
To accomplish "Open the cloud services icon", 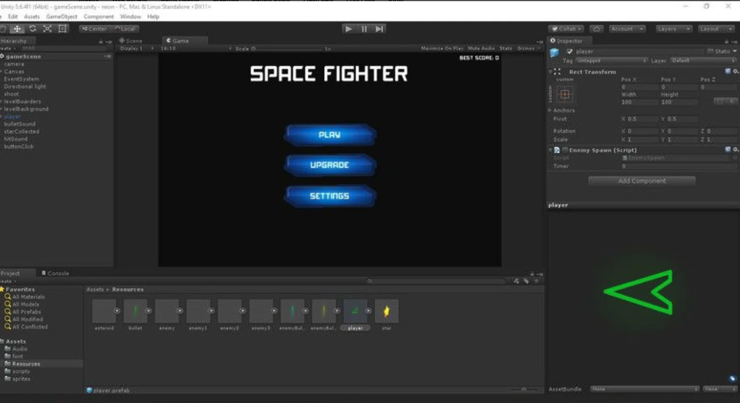I will (596, 29).
